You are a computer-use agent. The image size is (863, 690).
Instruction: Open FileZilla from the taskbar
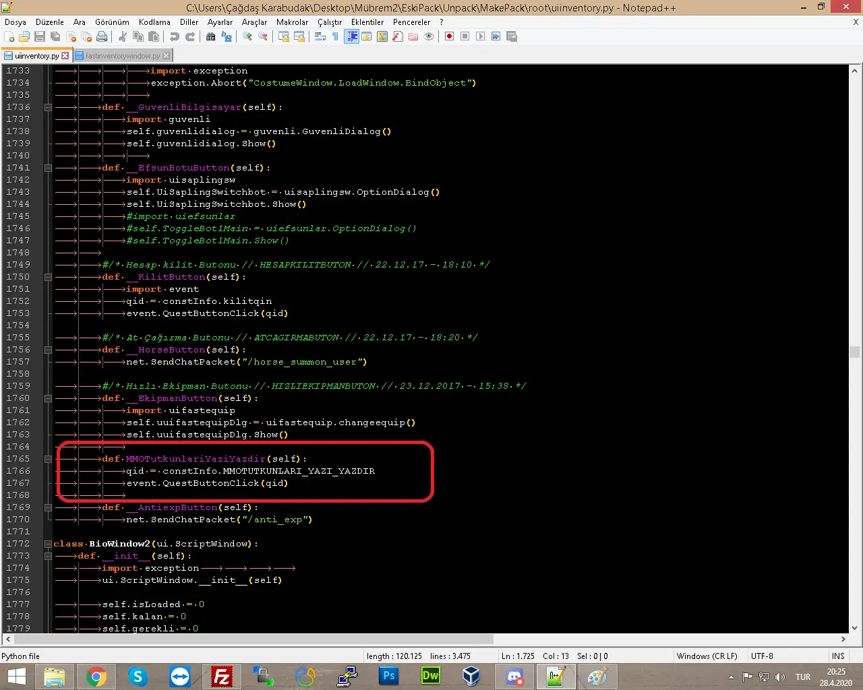coord(222,677)
